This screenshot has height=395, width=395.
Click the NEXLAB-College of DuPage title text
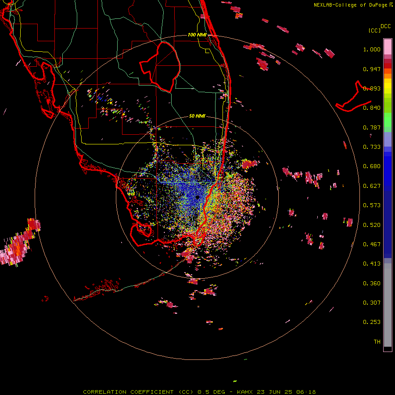pos(353,5)
